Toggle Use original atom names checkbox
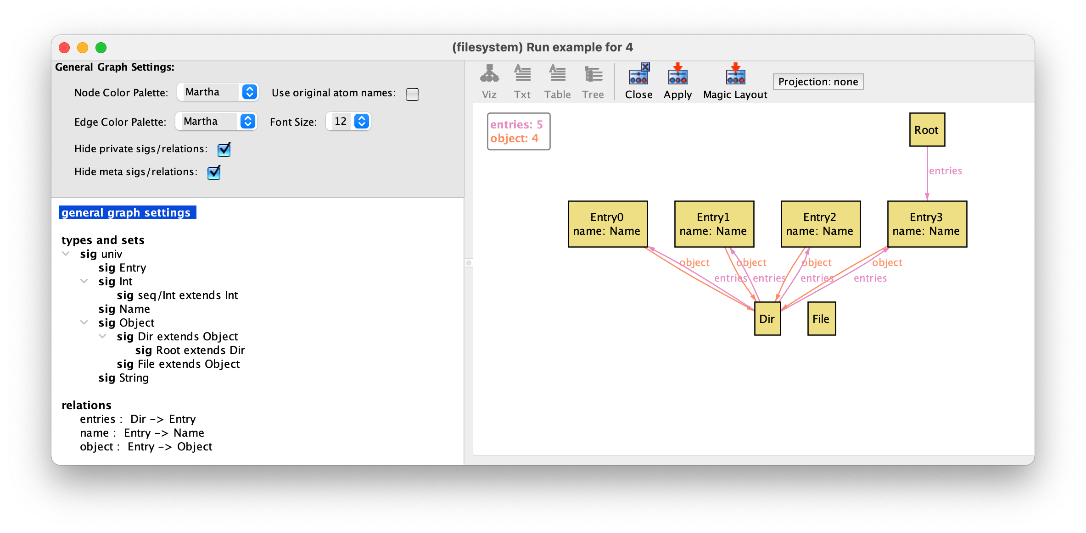Viewport: 1086px width, 533px height. click(412, 94)
